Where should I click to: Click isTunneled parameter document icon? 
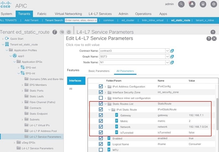click(x=116, y=132)
